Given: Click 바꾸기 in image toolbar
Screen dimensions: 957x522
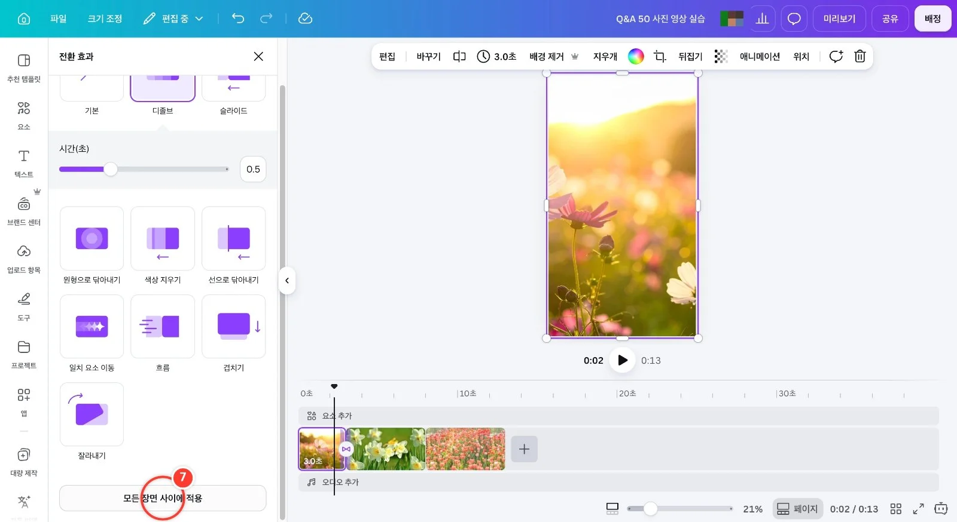Looking at the screenshot, I should (428, 56).
